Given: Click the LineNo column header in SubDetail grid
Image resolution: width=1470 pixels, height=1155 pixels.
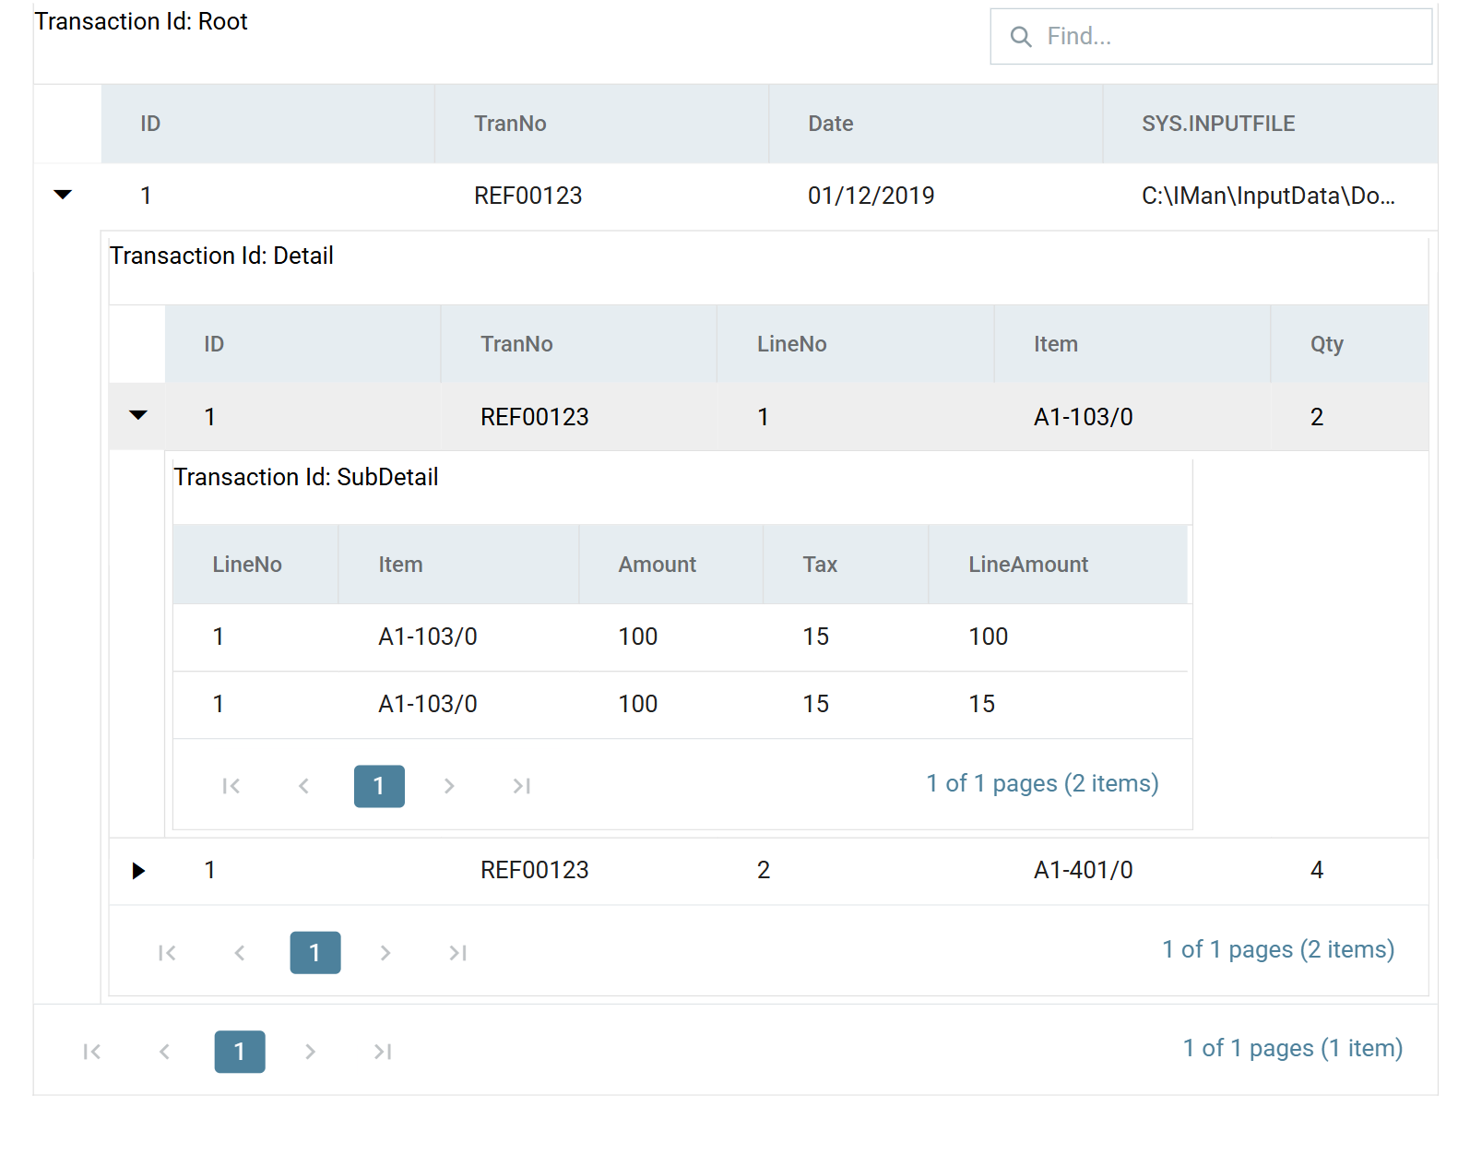Looking at the screenshot, I should (255, 565).
